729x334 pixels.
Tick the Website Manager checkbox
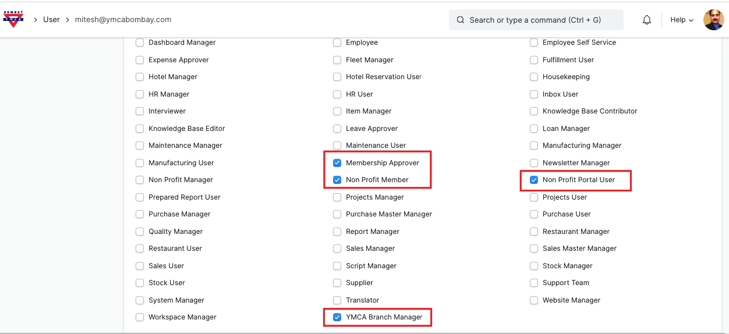coord(534,300)
